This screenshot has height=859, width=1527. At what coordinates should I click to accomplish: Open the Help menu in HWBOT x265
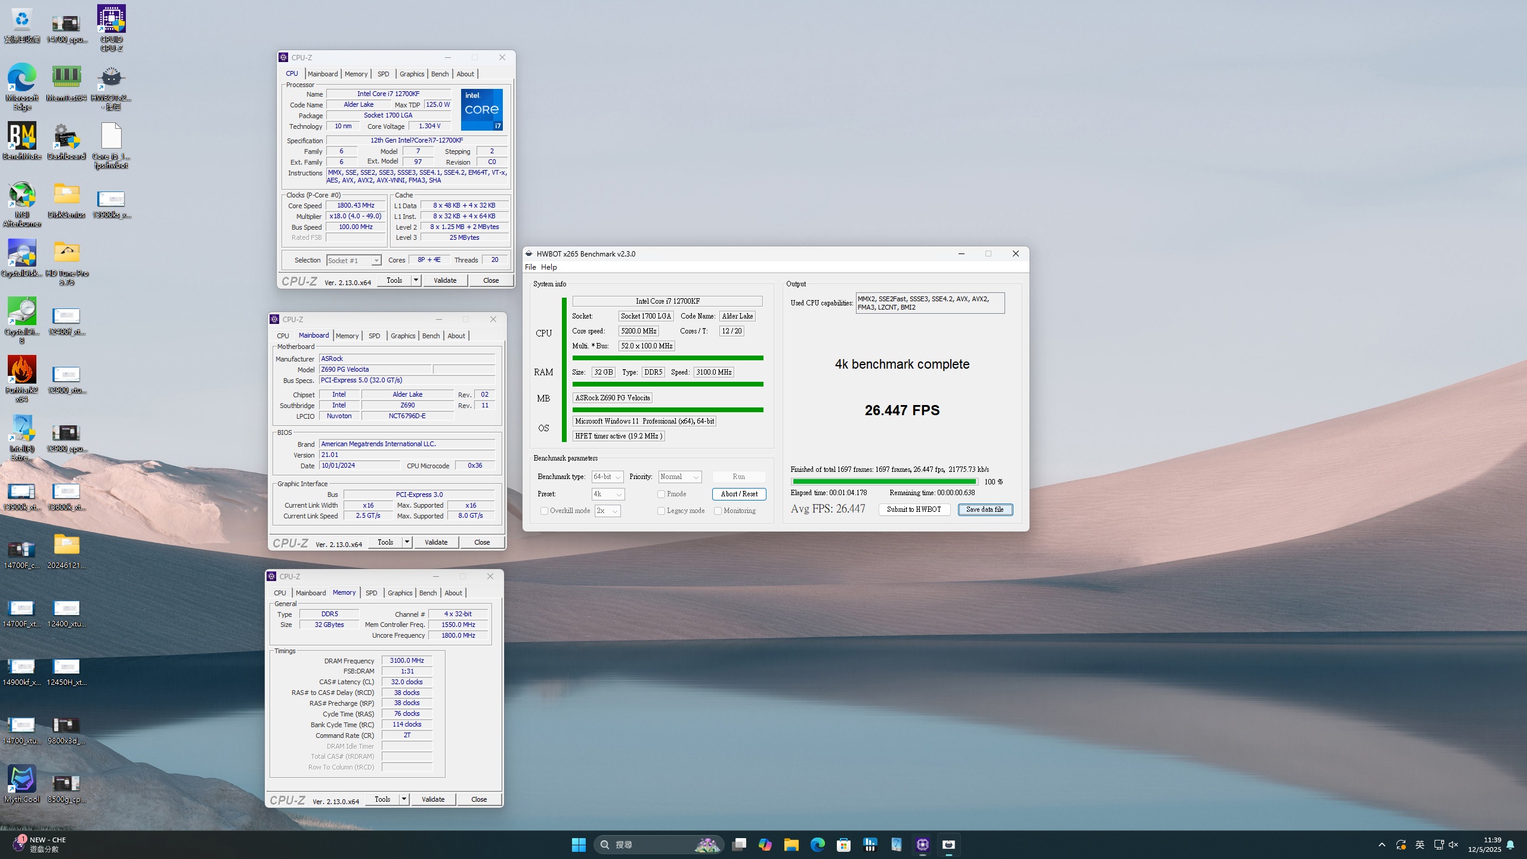tap(549, 267)
